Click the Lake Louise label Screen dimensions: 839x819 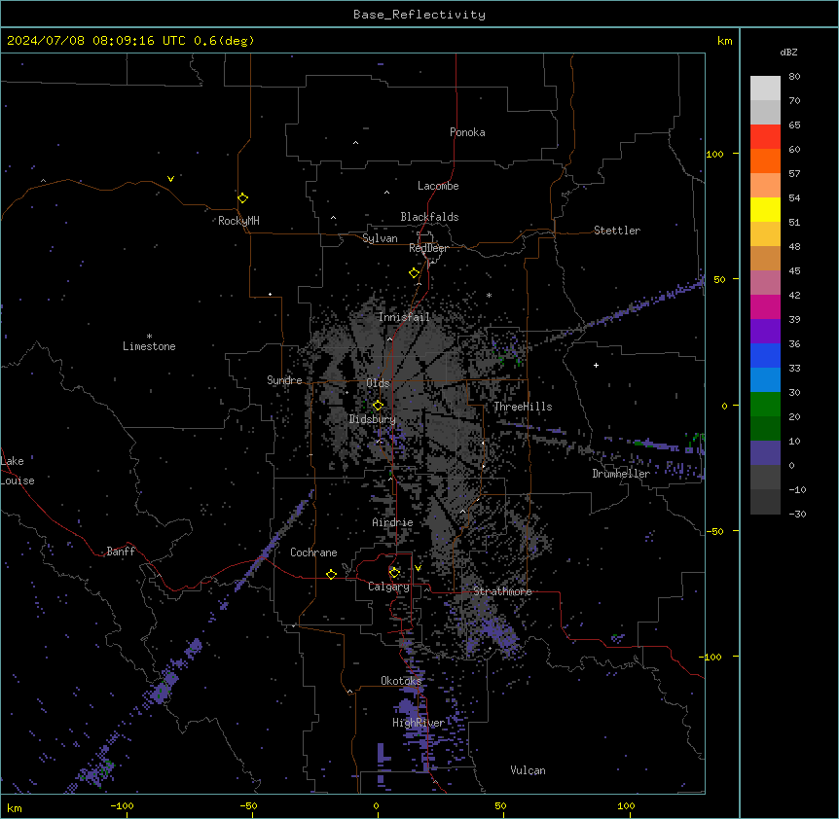tap(18, 471)
